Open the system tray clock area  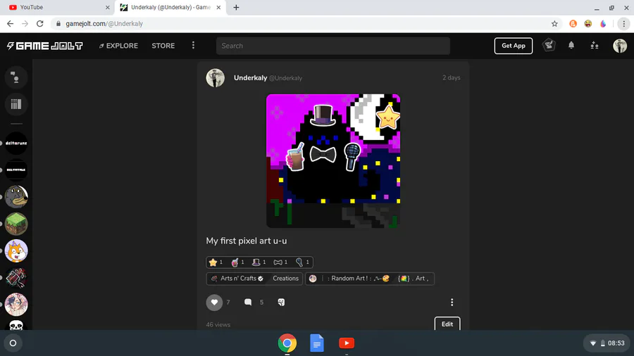tap(607, 343)
